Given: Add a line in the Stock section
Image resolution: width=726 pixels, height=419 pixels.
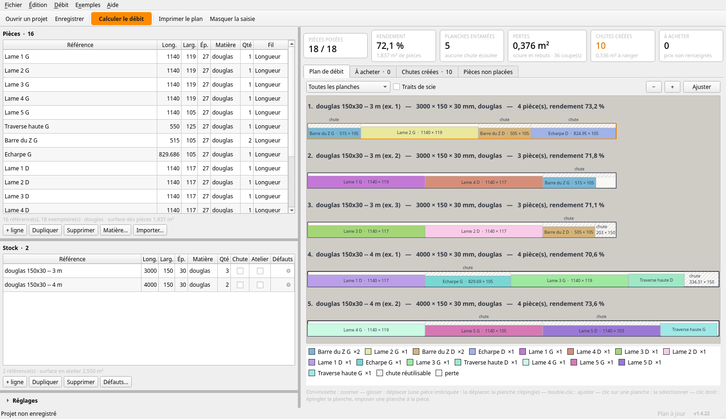Looking at the screenshot, I should point(15,382).
